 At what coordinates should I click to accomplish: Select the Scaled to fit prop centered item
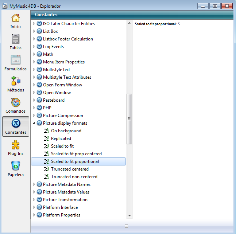76,154
